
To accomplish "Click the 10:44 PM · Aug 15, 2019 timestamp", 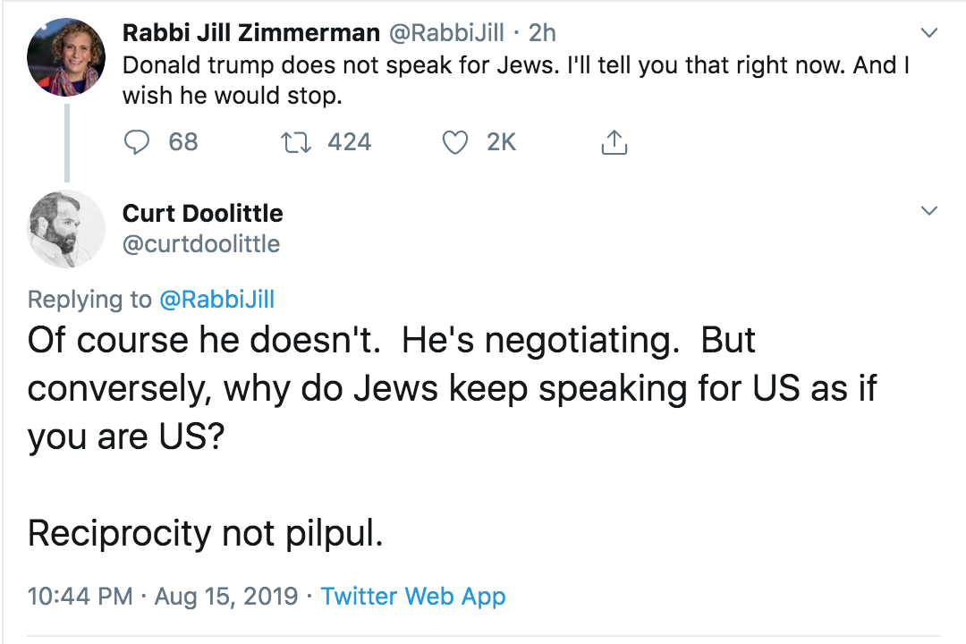I will point(163,597).
